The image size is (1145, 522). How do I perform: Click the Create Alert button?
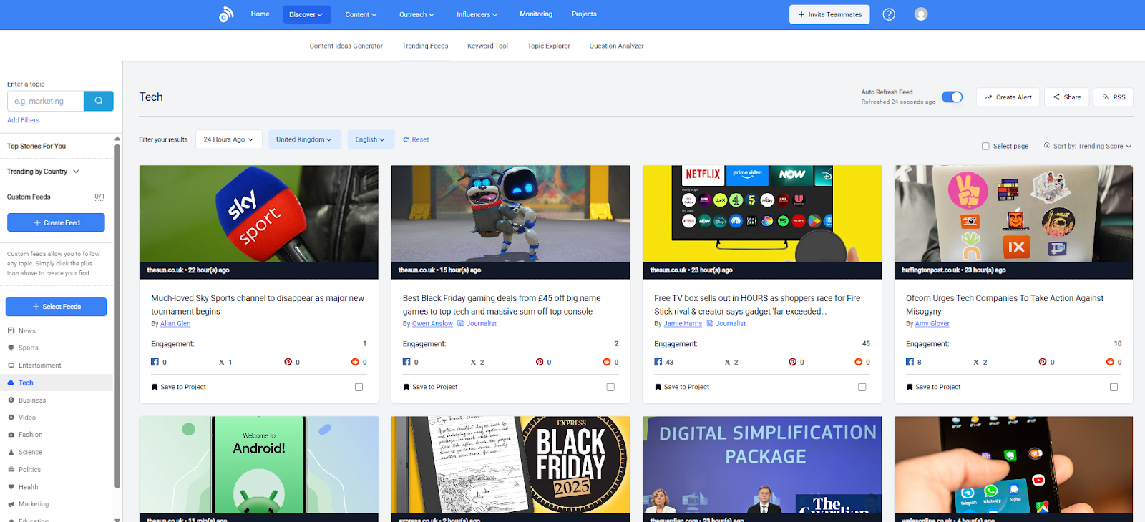[x=1008, y=97]
